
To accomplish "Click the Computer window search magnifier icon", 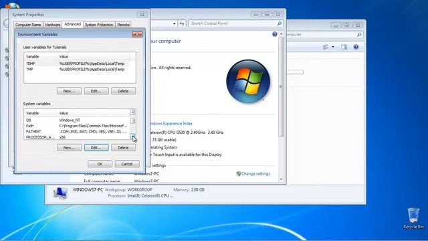I will click(359, 34).
